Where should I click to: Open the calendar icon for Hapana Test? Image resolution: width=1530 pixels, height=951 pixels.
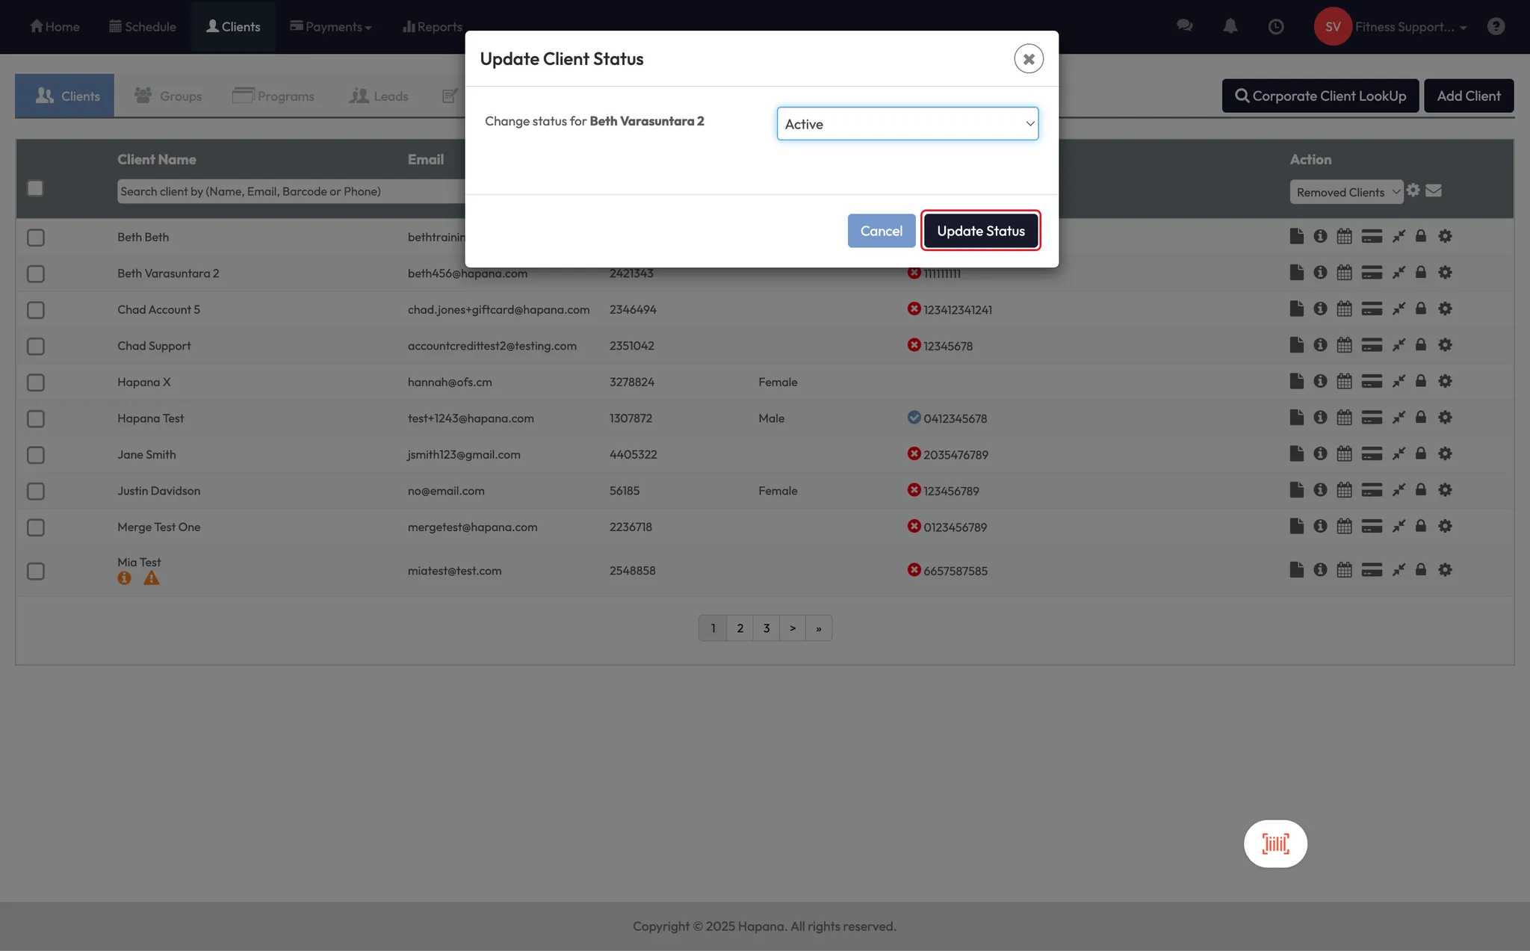click(1344, 418)
